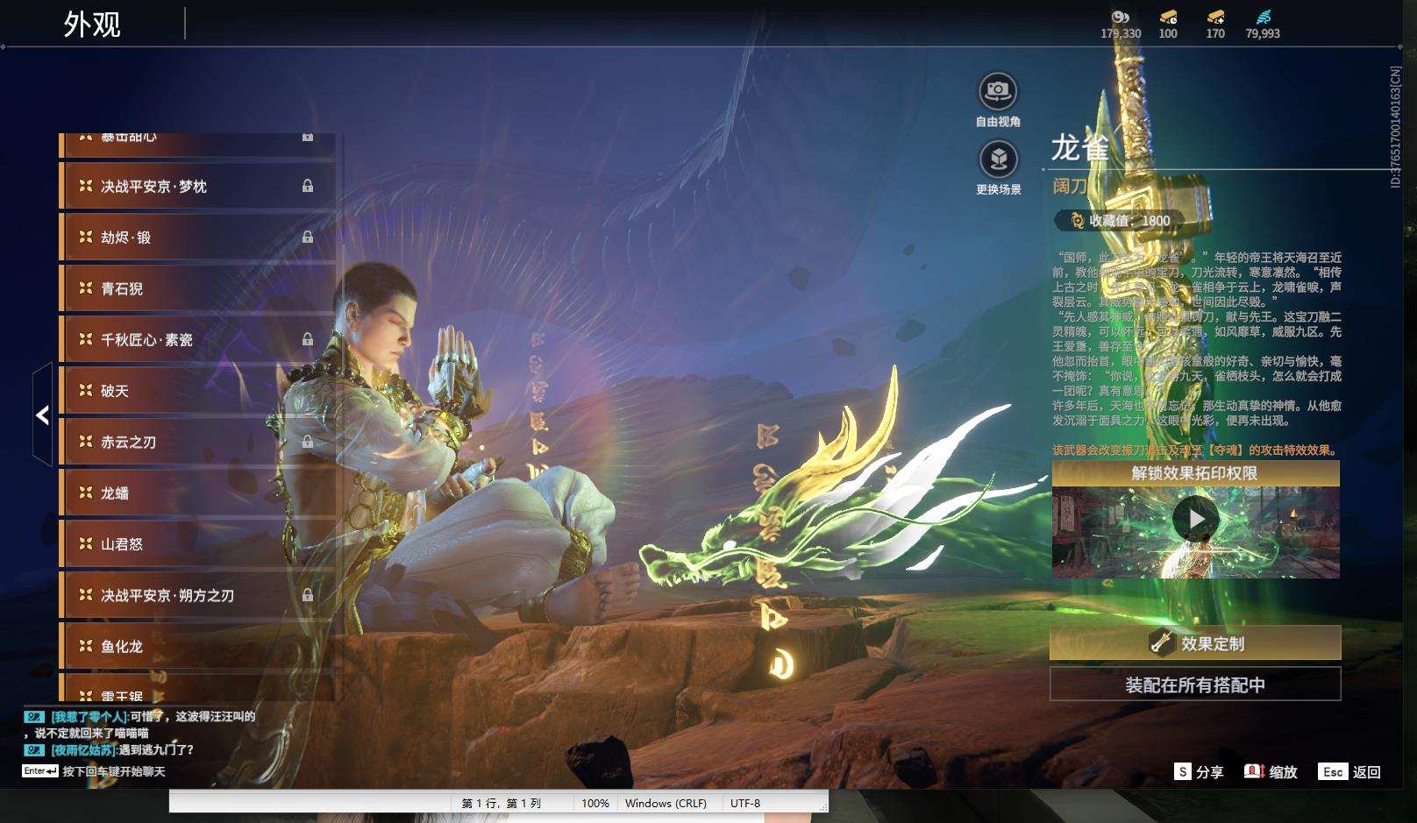Click Windows (CRLF) in Notepad status bar
The height and width of the screenshot is (823, 1417).
666,803
